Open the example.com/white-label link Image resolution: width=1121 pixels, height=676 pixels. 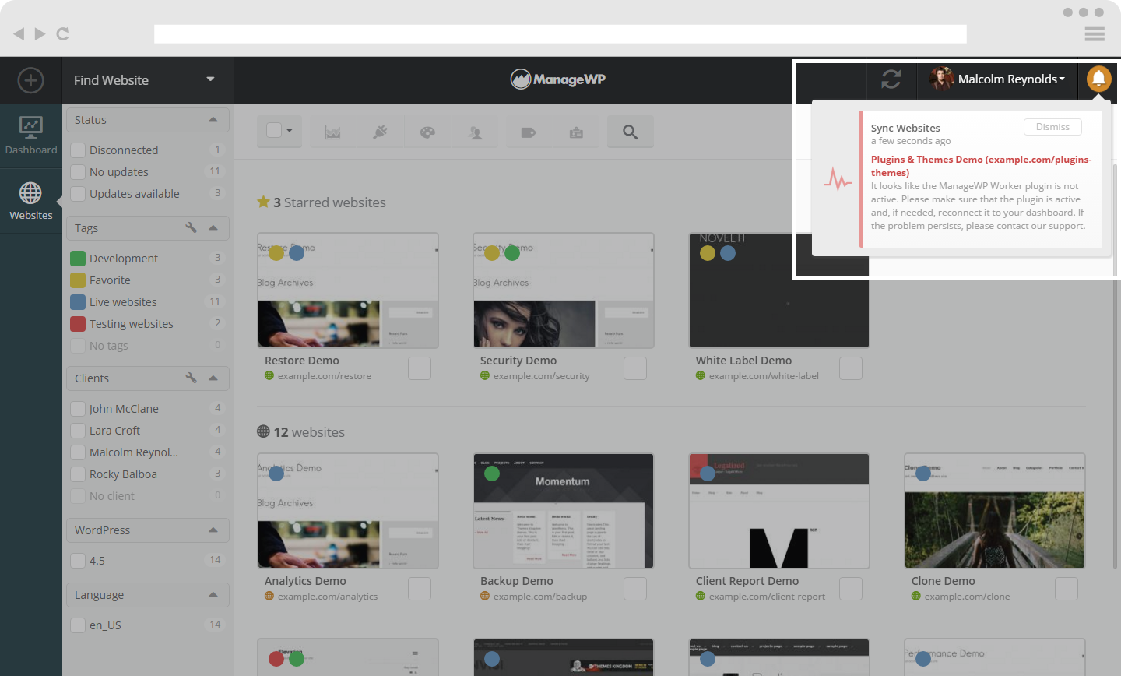pyautogui.click(x=764, y=376)
